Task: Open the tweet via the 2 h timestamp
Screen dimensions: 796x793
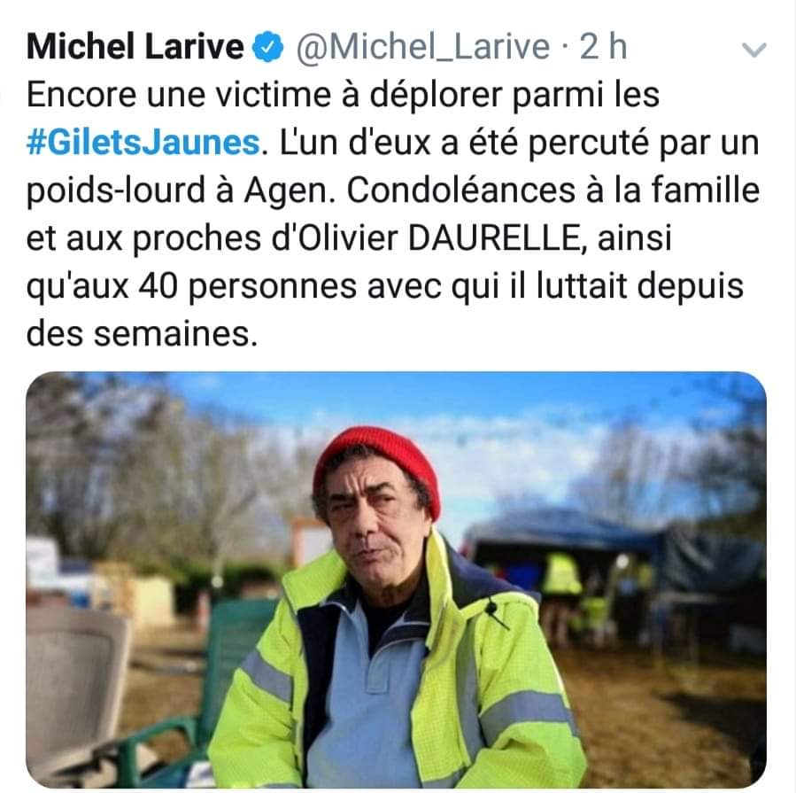Action: point(603,47)
